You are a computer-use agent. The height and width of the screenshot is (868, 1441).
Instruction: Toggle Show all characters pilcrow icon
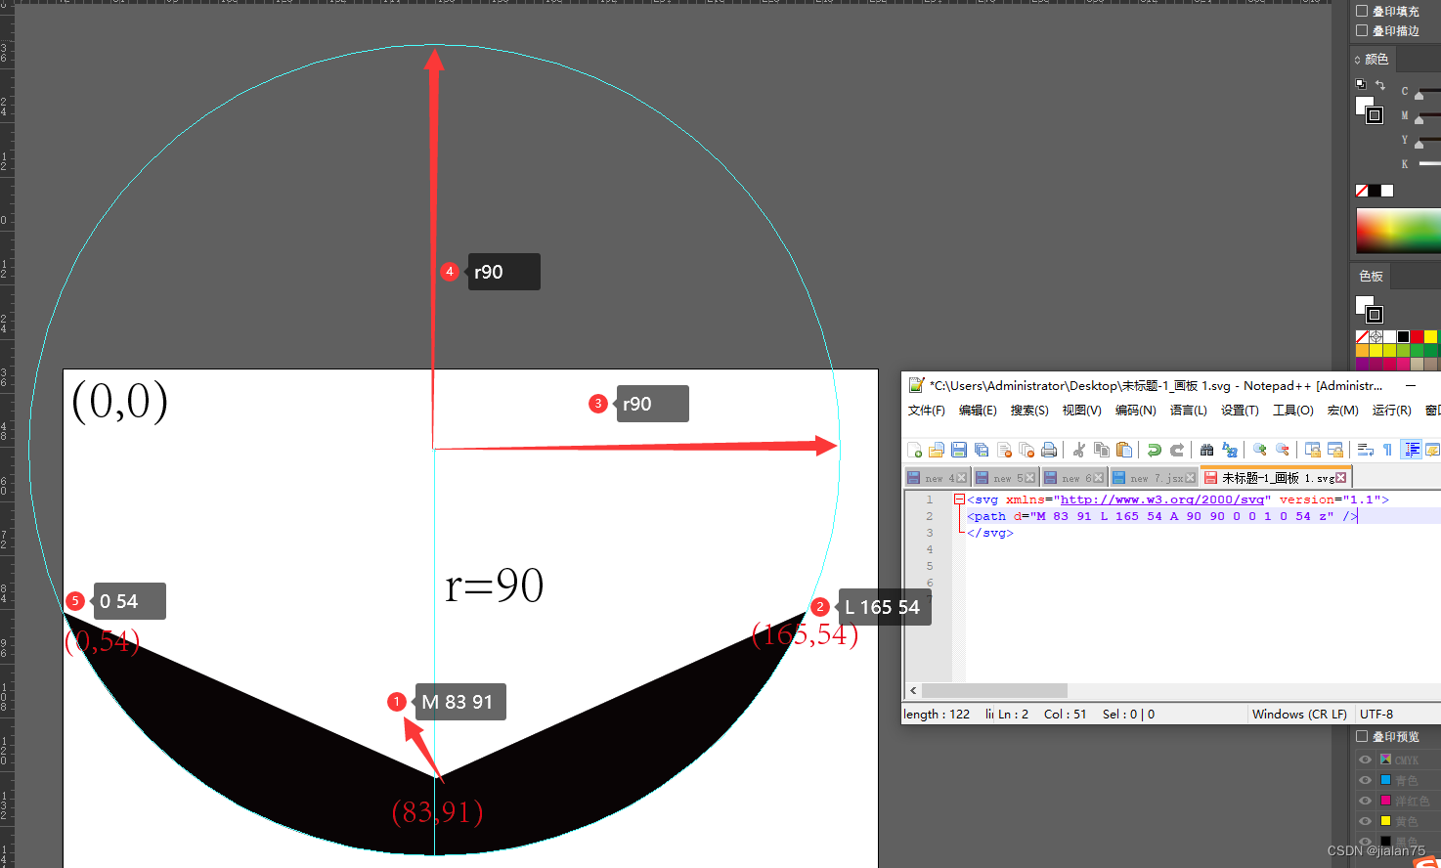coord(1387,450)
